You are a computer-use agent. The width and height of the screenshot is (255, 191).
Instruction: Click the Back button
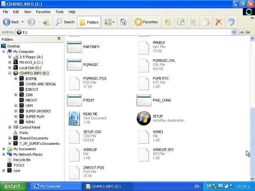pos(11,22)
